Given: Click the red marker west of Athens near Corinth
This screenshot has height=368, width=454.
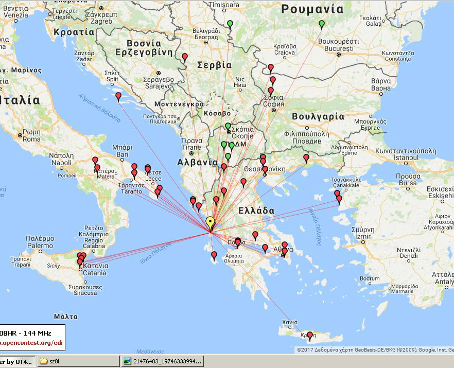Looking at the screenshot, I should click(265, 248).
